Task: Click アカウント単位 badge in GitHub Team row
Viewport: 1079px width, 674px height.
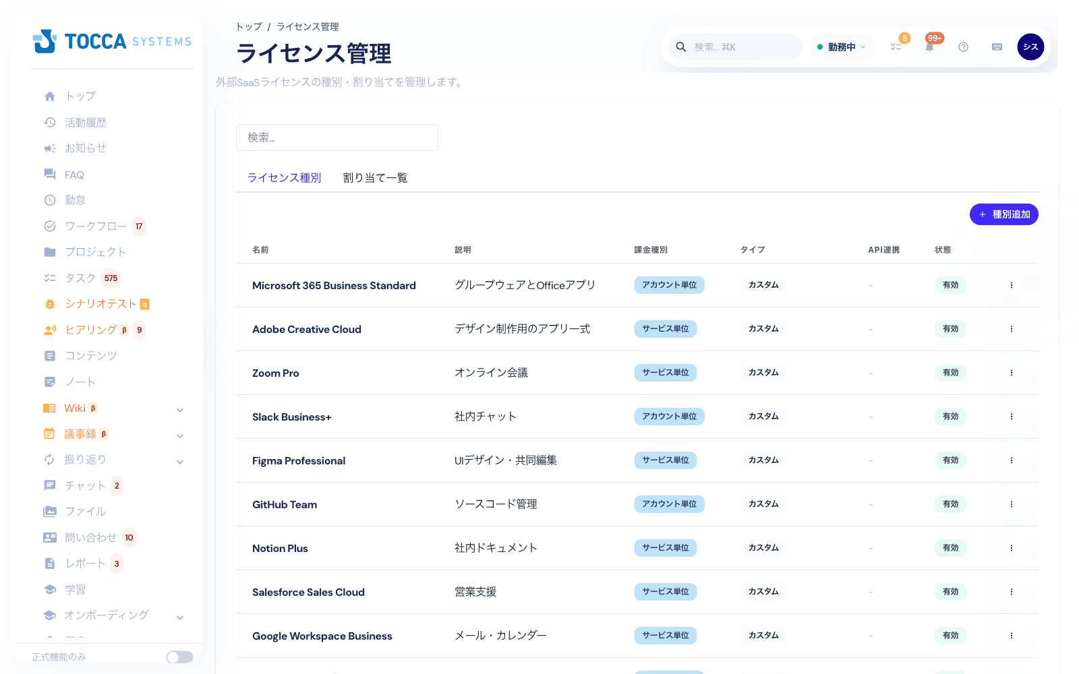Action: click(669, 504)
